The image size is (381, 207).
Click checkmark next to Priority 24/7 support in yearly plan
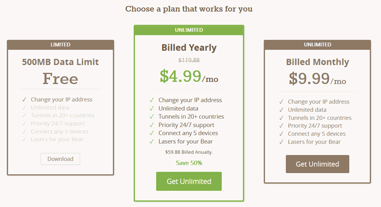tap(152, 125)
